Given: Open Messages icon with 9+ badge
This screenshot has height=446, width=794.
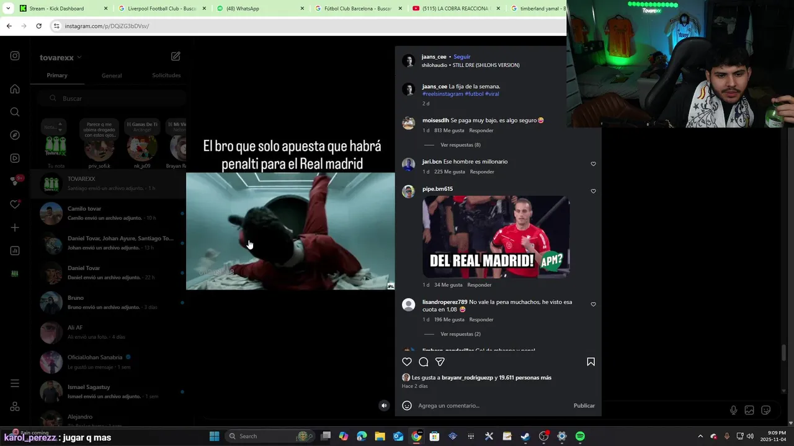Looking at the screenshot, I should tap(16, 181).
